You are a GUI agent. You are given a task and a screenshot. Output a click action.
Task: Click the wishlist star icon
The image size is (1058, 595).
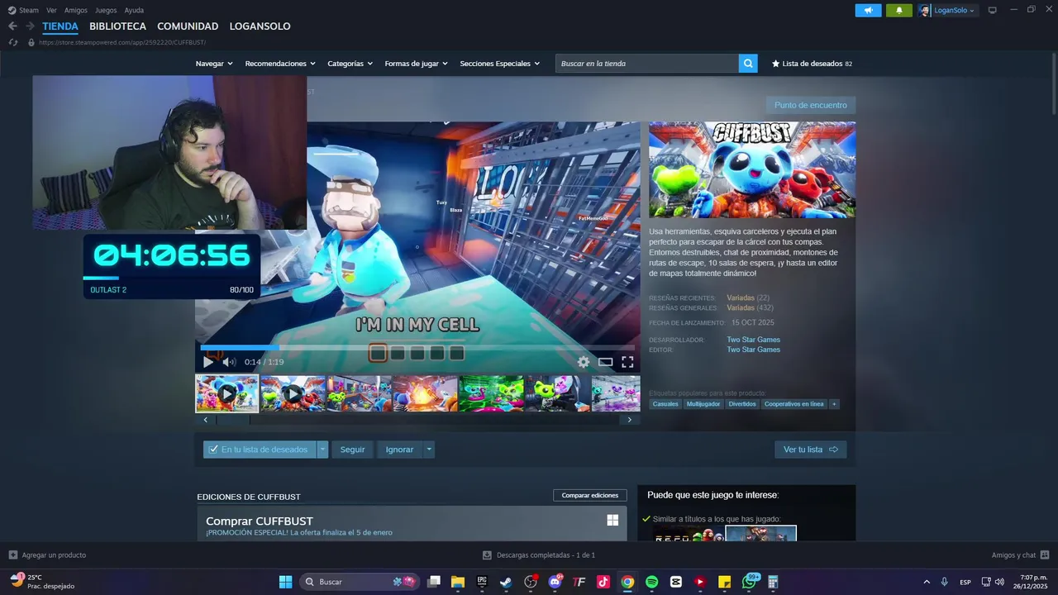tap(775, 64)
